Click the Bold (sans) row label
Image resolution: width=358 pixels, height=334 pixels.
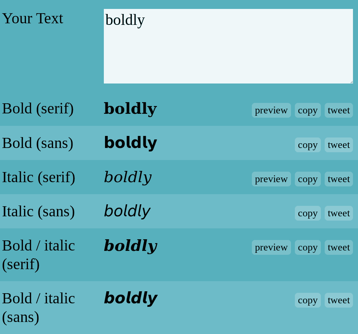(x=38, y=143)
